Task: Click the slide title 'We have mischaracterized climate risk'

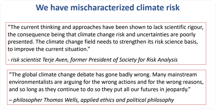Action: [108, 8]
